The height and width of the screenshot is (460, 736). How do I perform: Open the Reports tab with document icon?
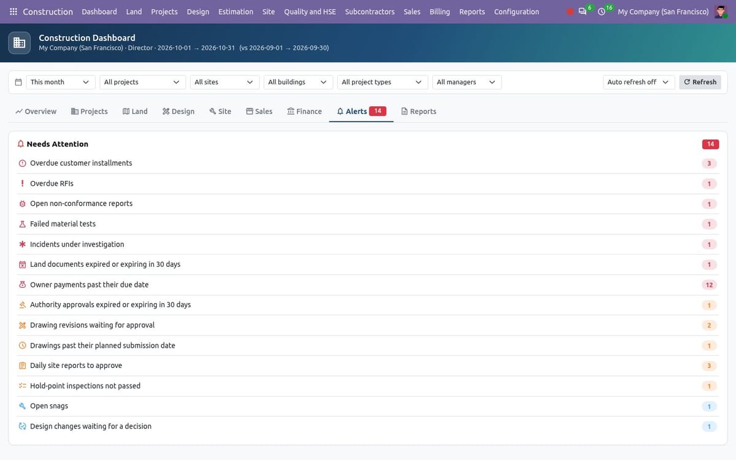419,112
